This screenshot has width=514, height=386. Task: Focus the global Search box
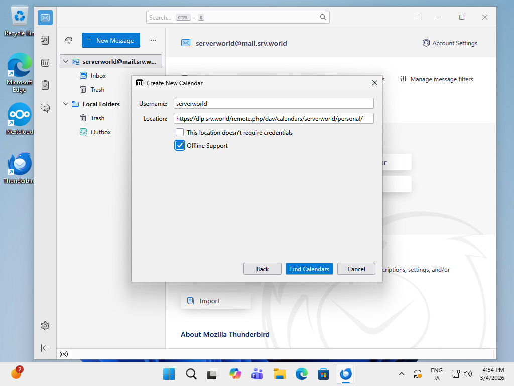click(x=237, y=17)
